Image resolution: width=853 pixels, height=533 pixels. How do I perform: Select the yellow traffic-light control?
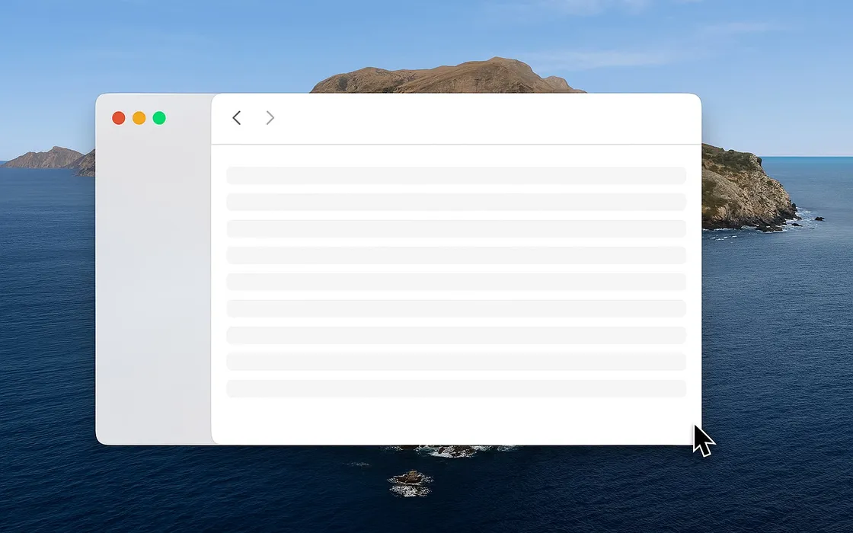click(x=139, y=118)
